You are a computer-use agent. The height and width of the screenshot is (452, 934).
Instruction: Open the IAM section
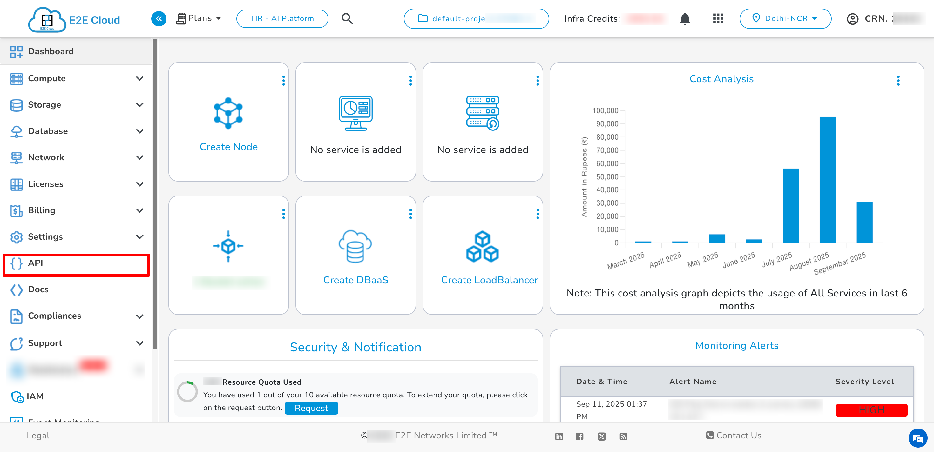pos(35,396)
